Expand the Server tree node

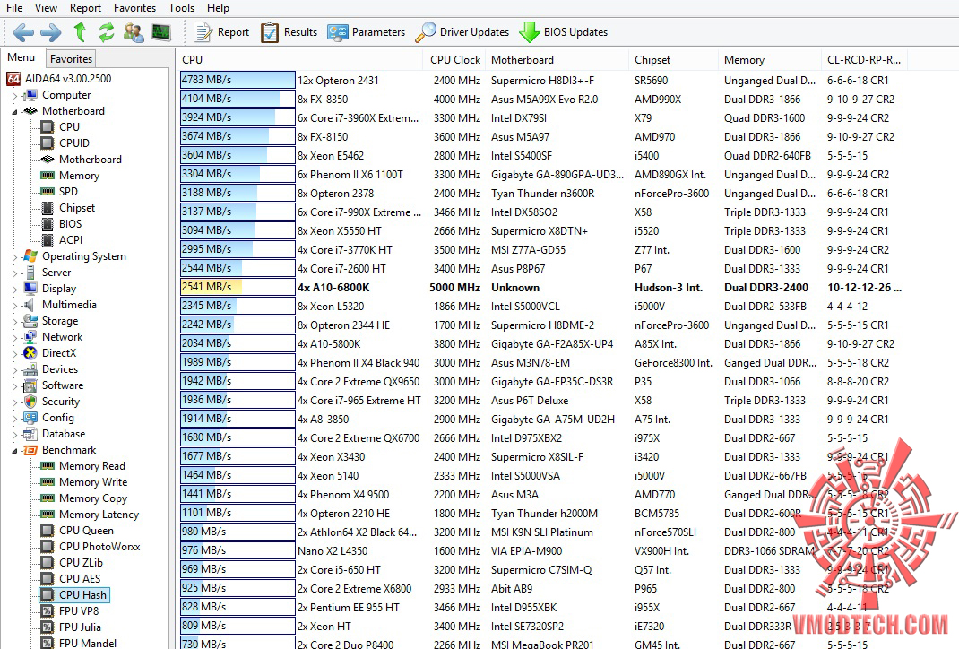click(14, 273)
